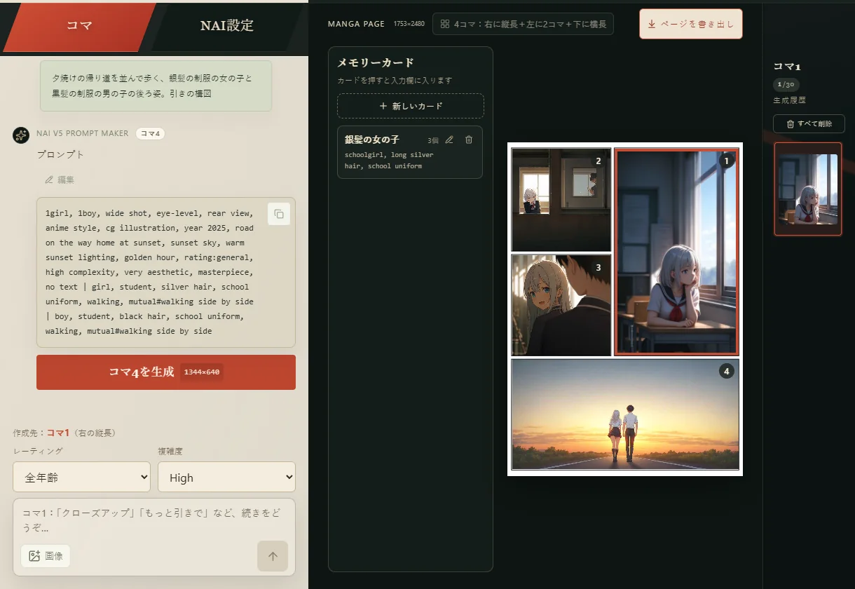Select manga panel 1 with classroom girl
Image resolution: width=855 pixels, height=589 pixels.
pyautogui.click(x=676, y=252)
